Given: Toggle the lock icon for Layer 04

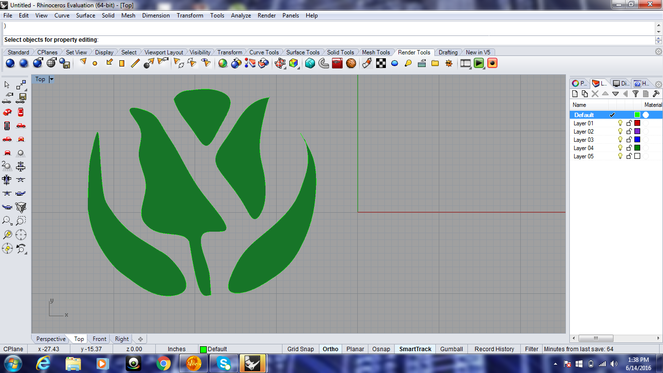Looking at the screenshot, I should point(629,148).
